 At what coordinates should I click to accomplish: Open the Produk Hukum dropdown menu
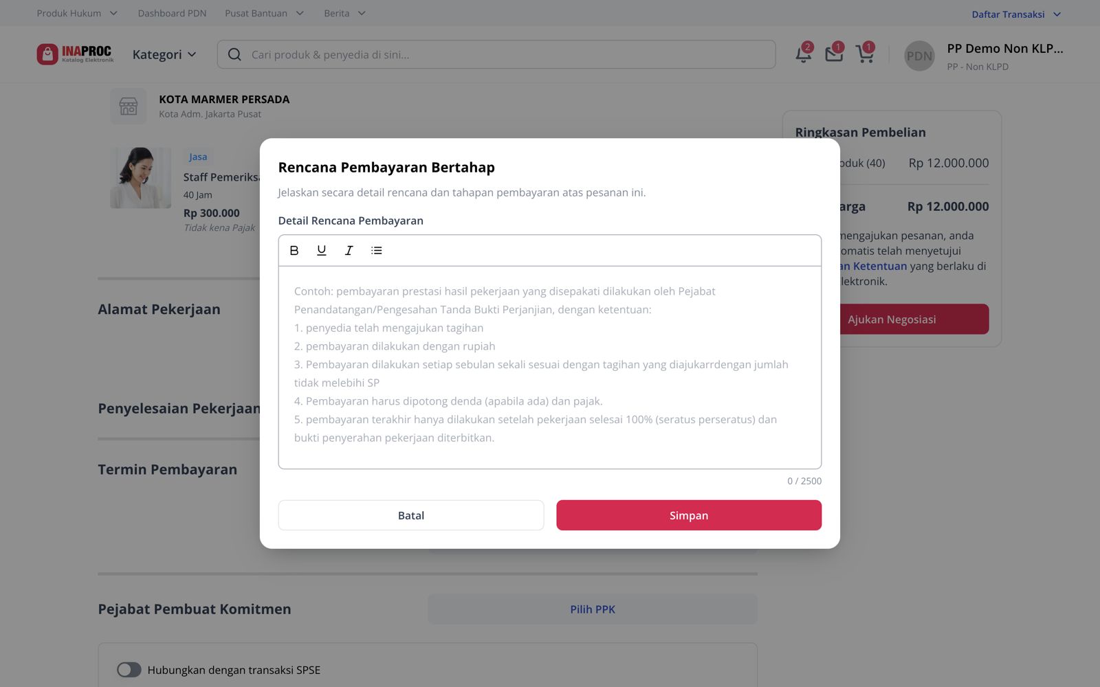pos(77,13)
